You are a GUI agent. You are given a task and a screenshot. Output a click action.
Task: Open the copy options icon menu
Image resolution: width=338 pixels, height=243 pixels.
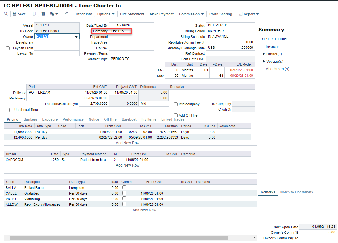pos(54,14)
